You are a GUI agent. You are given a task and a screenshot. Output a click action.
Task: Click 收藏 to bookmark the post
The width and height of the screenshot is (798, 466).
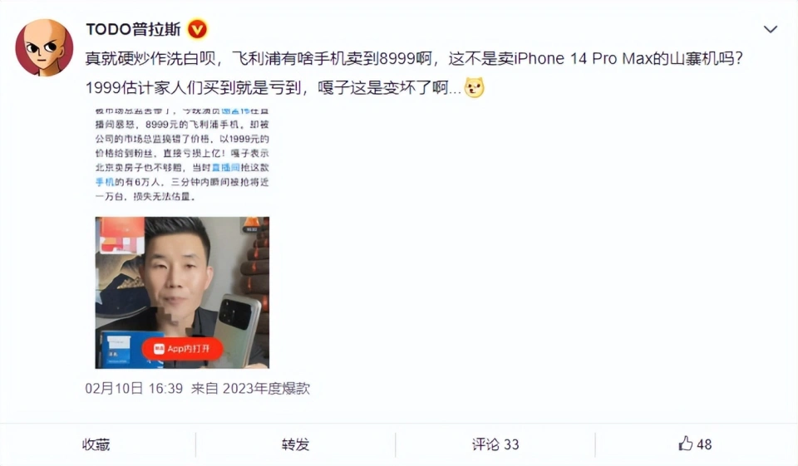click(x=96, y=444)
